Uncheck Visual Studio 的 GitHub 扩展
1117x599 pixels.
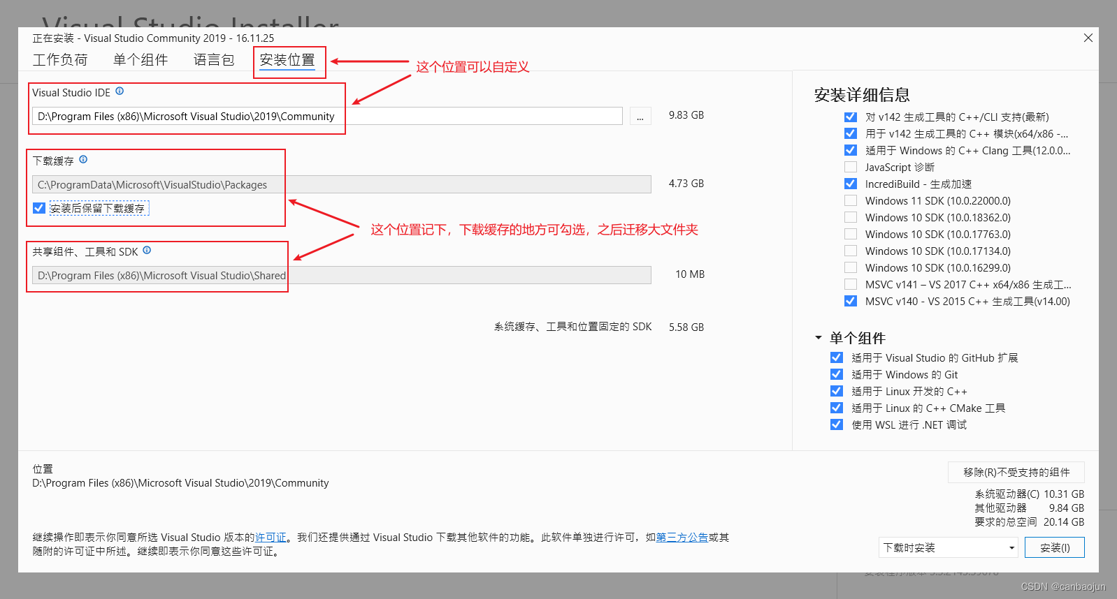point(837,357)
